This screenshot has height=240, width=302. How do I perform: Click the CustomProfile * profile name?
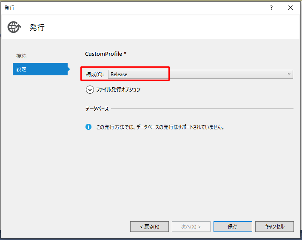coord(105,54)
